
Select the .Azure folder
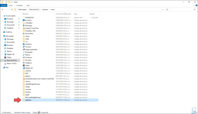pyautogui.click(x=27, y=36)
